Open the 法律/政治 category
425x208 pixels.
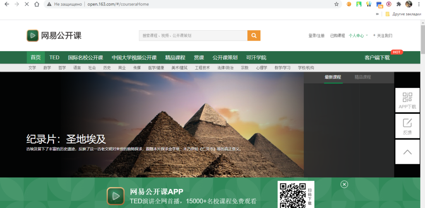click(x=225, y=68)
